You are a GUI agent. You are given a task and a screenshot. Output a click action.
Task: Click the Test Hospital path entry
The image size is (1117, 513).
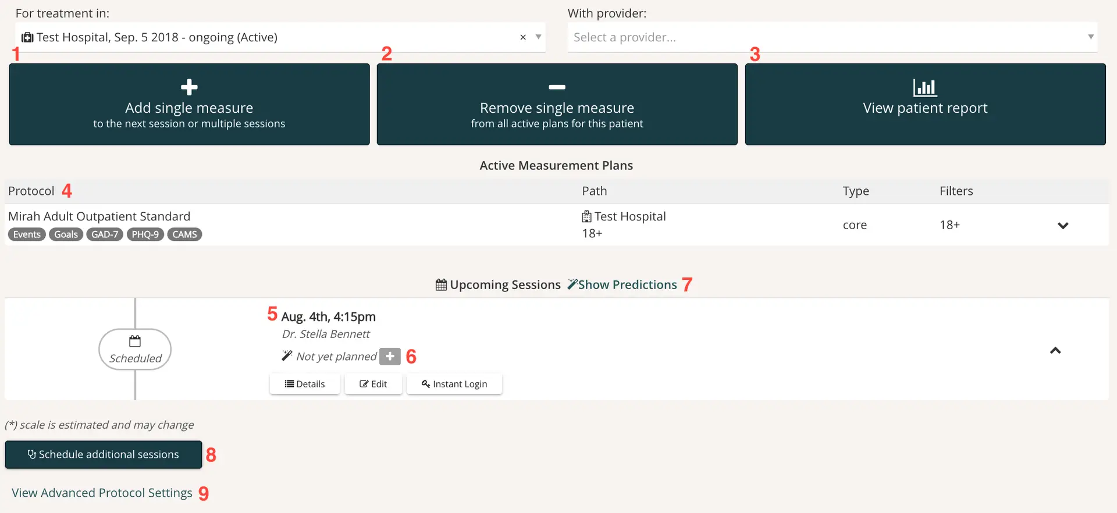tap(624, 216)
